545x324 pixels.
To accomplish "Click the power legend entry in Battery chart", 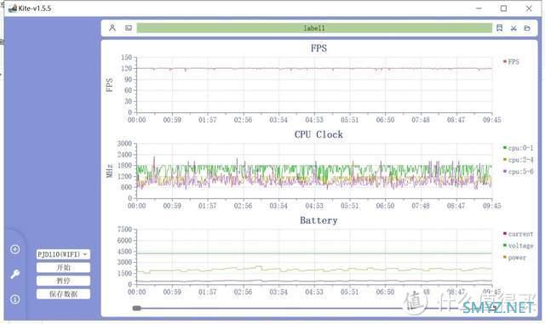I will click(514, 258).
